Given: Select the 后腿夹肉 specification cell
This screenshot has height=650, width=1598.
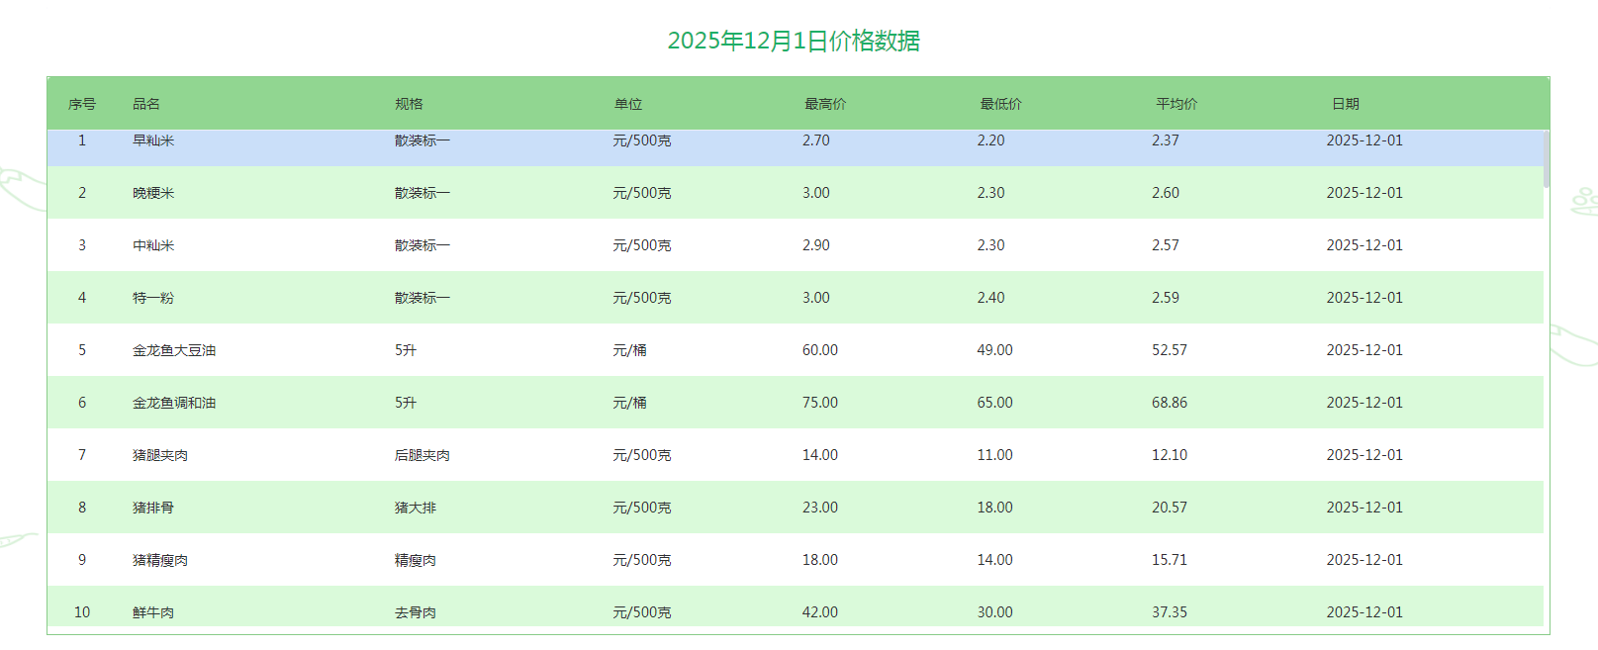Looking at the screenshot, I should (x=422, y=455).
